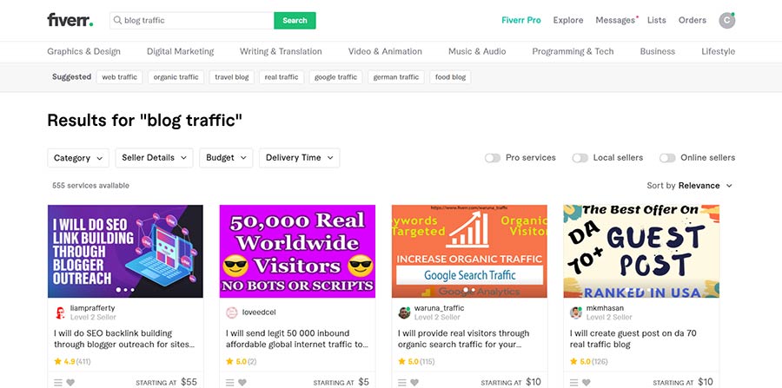Select food blog suggested tag
Screen dimensions: 782x388
click(x=450, y=77)
